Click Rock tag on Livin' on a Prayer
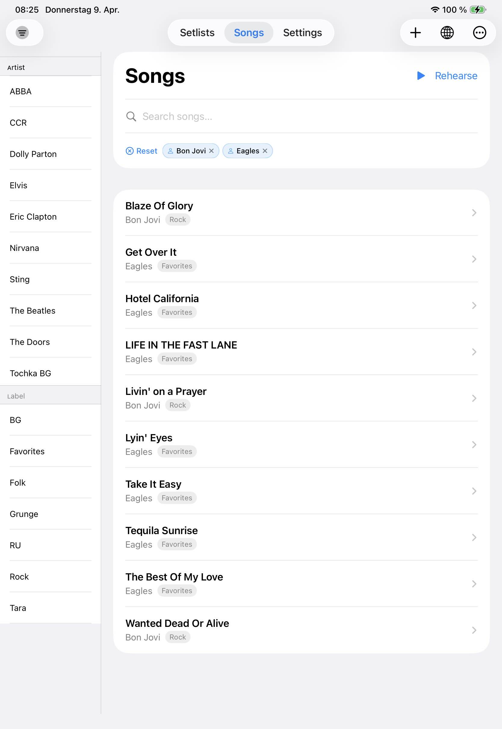This screenshot has width=502, height=729. tap(178, 405)
